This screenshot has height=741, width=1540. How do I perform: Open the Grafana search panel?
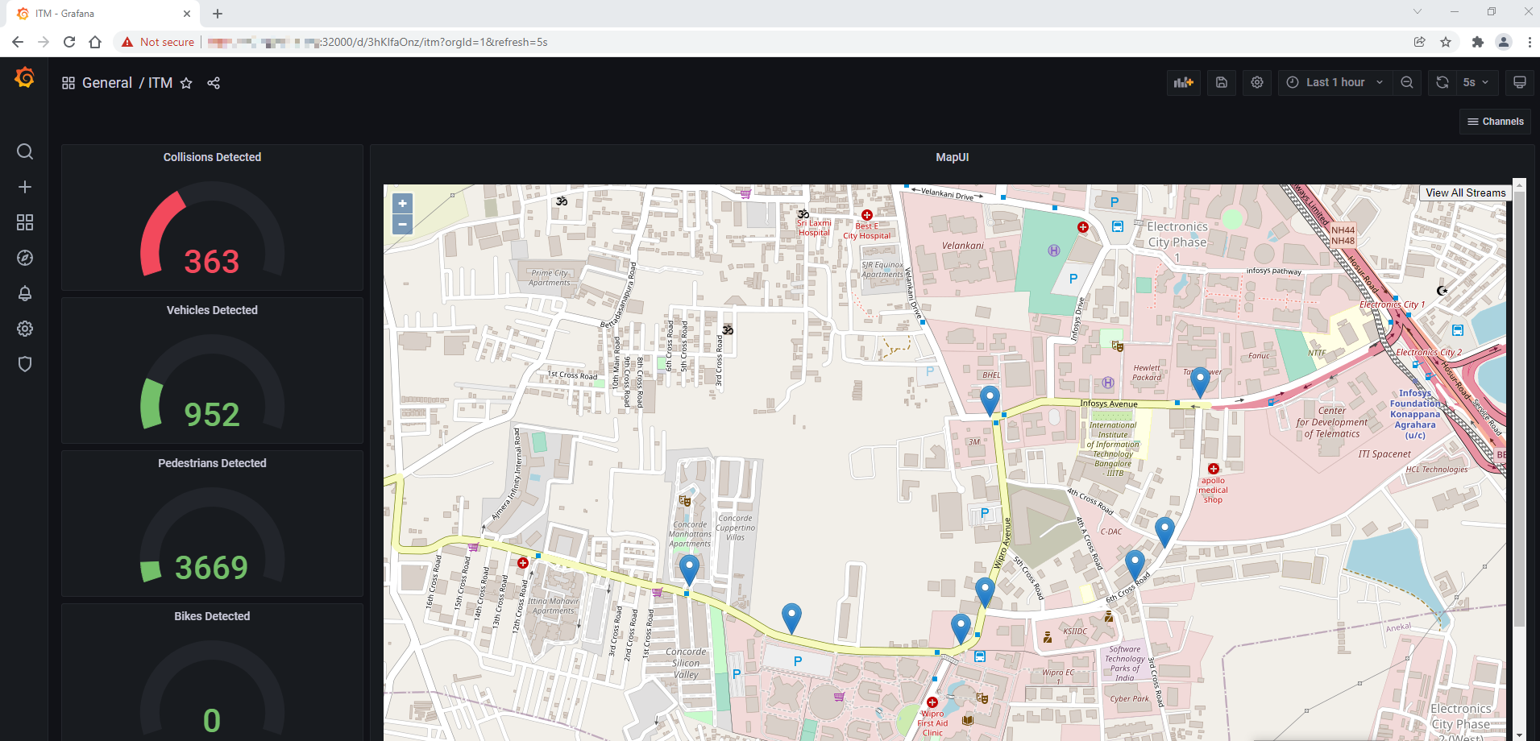[25, 151]
